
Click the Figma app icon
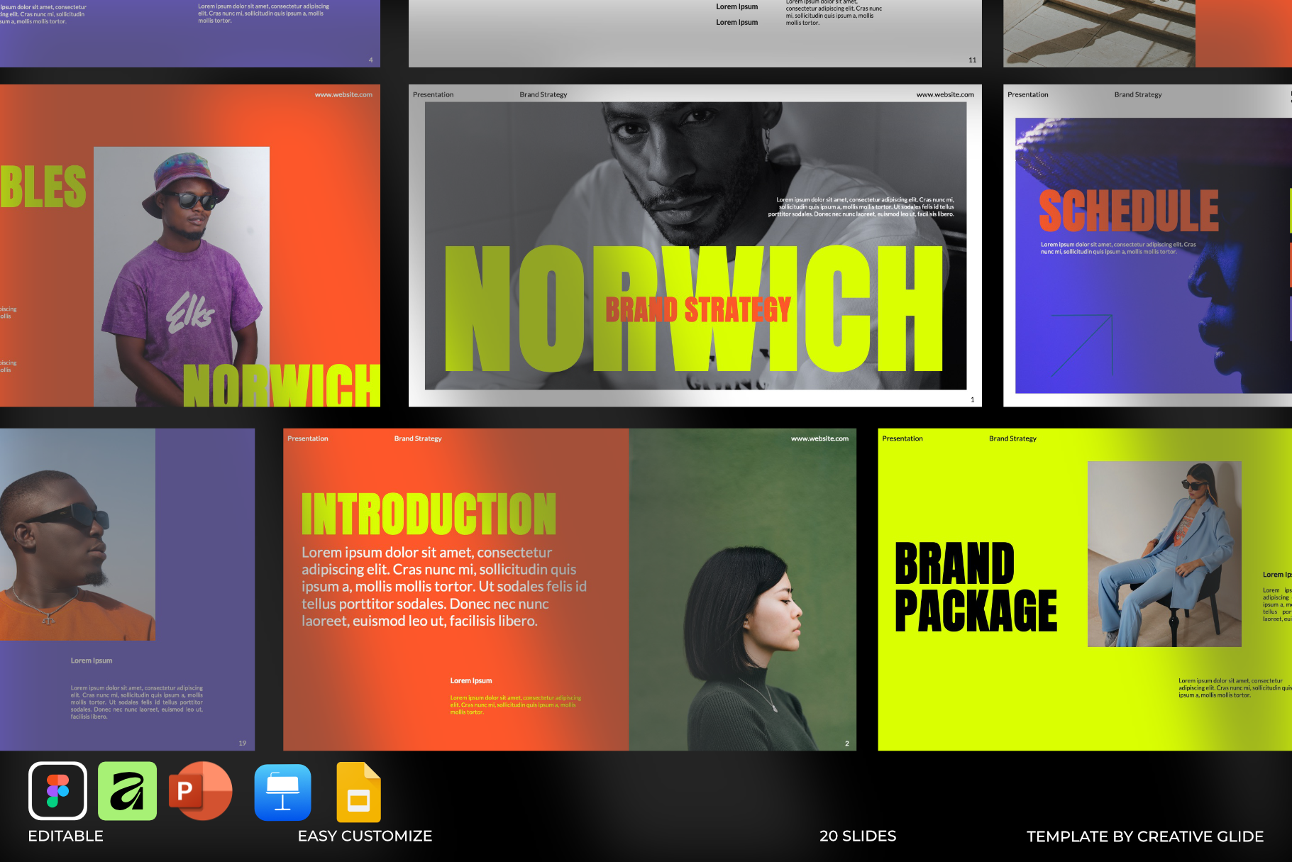[x=57, y=790]
